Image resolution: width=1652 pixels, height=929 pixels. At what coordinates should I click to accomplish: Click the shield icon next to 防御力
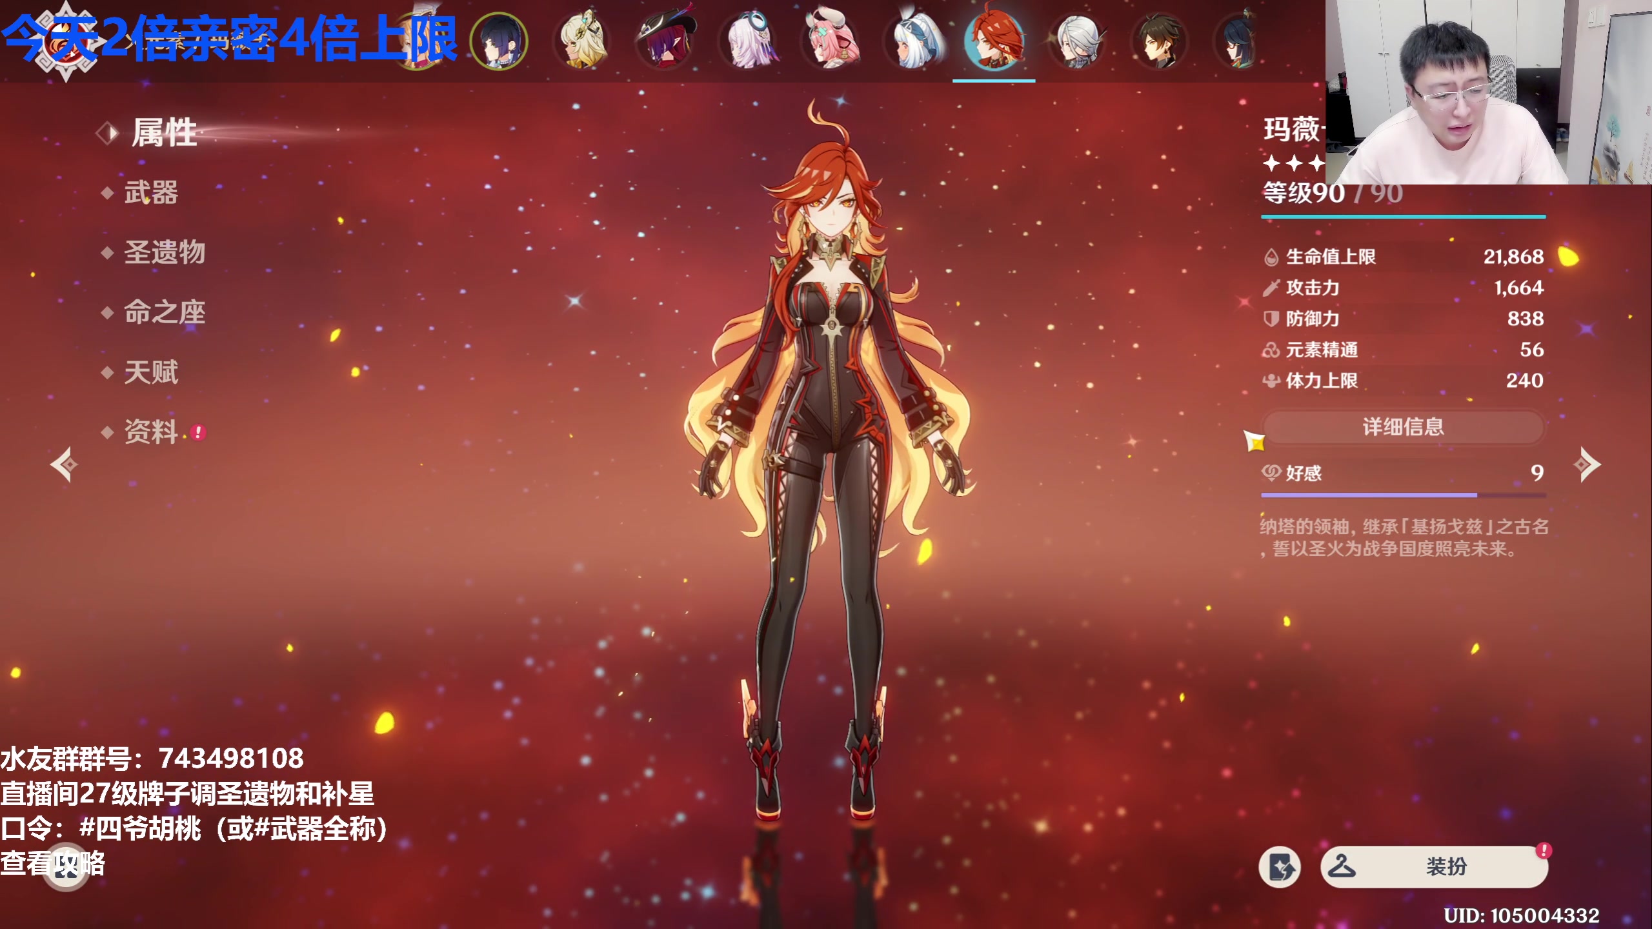[1271, 319]
